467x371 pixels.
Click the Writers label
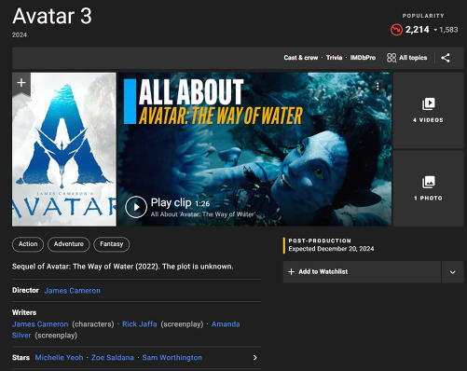(24, 312)
